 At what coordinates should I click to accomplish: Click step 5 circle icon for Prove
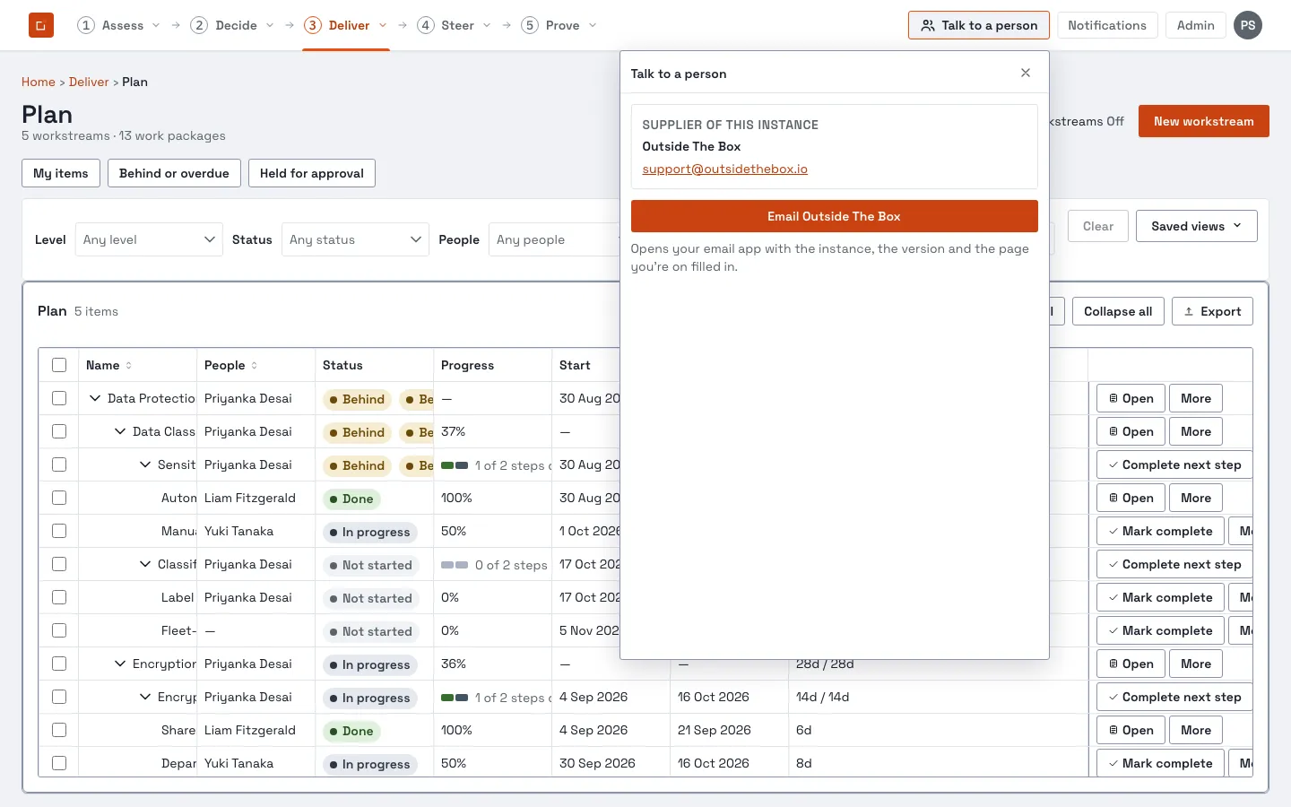click(x=530, y=25)
